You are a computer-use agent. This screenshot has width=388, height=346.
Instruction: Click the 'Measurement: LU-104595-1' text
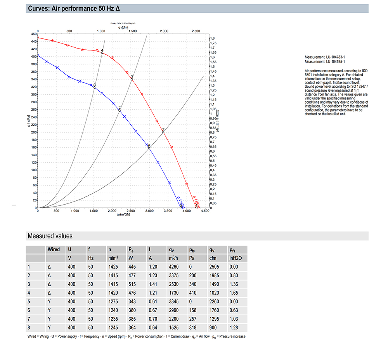click(325, 61)
